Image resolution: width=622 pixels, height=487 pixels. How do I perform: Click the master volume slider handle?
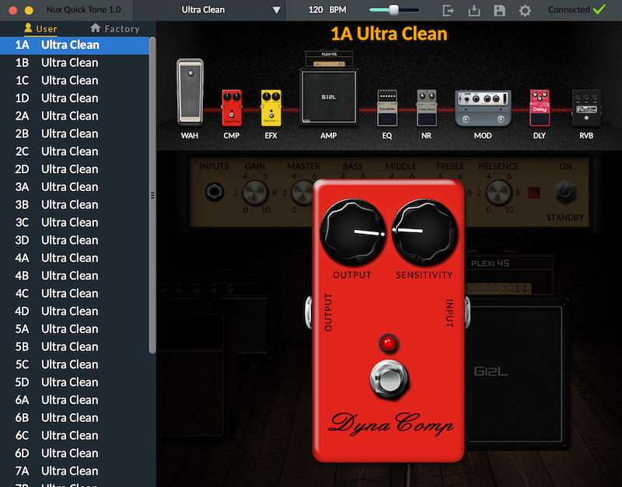tap(393, 10)
